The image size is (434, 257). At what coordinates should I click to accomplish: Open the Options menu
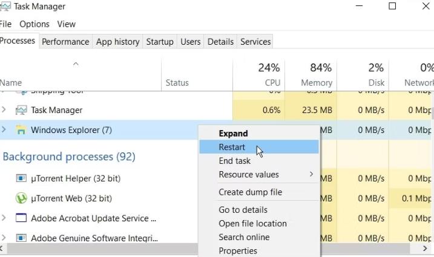pyautogui.click(x=35, y=24)
